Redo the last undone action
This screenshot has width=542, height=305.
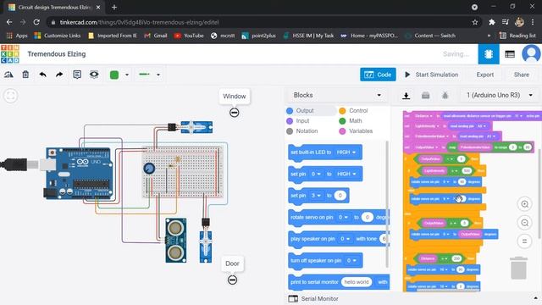tap(59, 75)
